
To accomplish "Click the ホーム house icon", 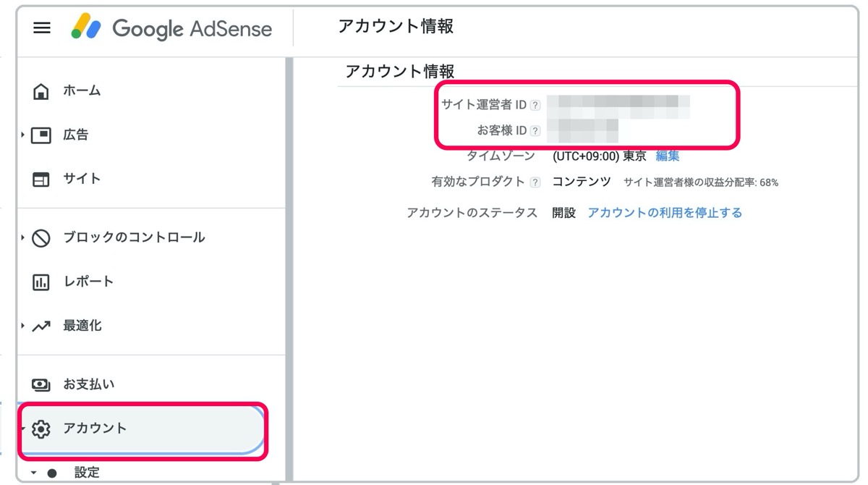I will pyautogui.click(x=41, y=91).
